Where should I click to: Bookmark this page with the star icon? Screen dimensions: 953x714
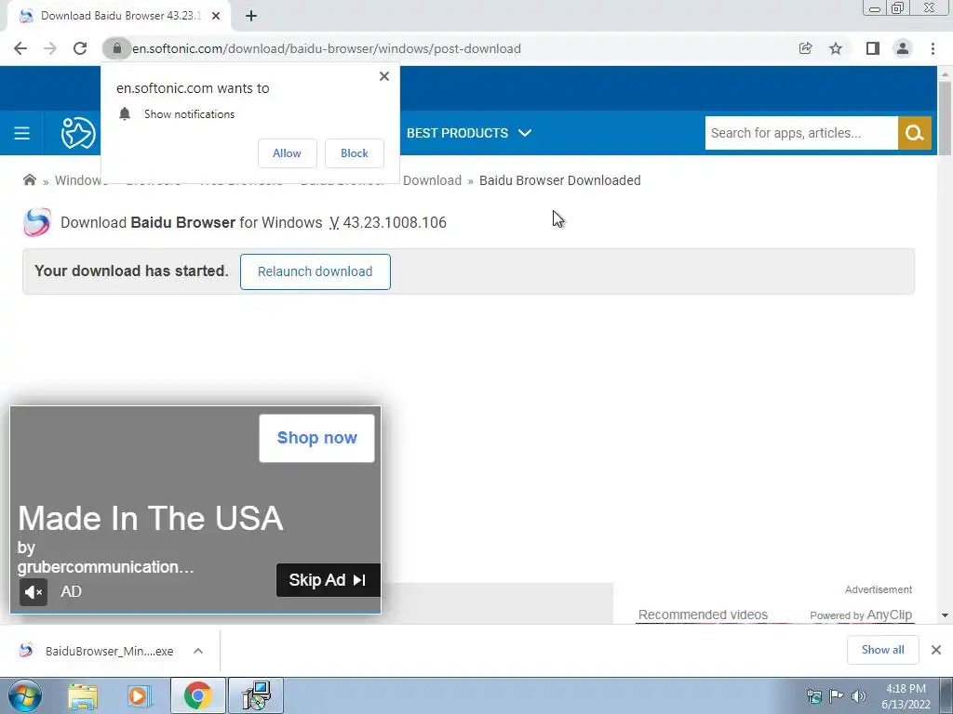coord(836,48)
